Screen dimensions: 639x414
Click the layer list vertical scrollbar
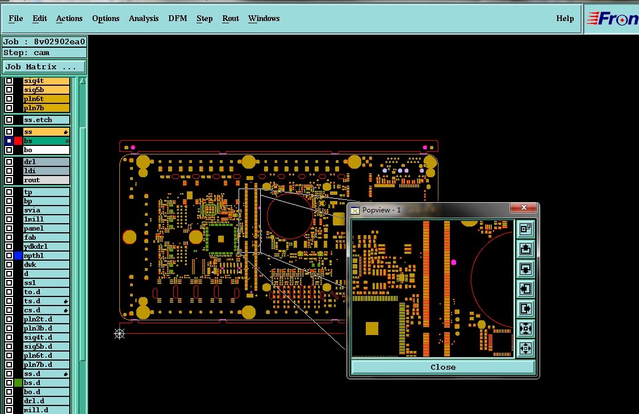[82, 245]
